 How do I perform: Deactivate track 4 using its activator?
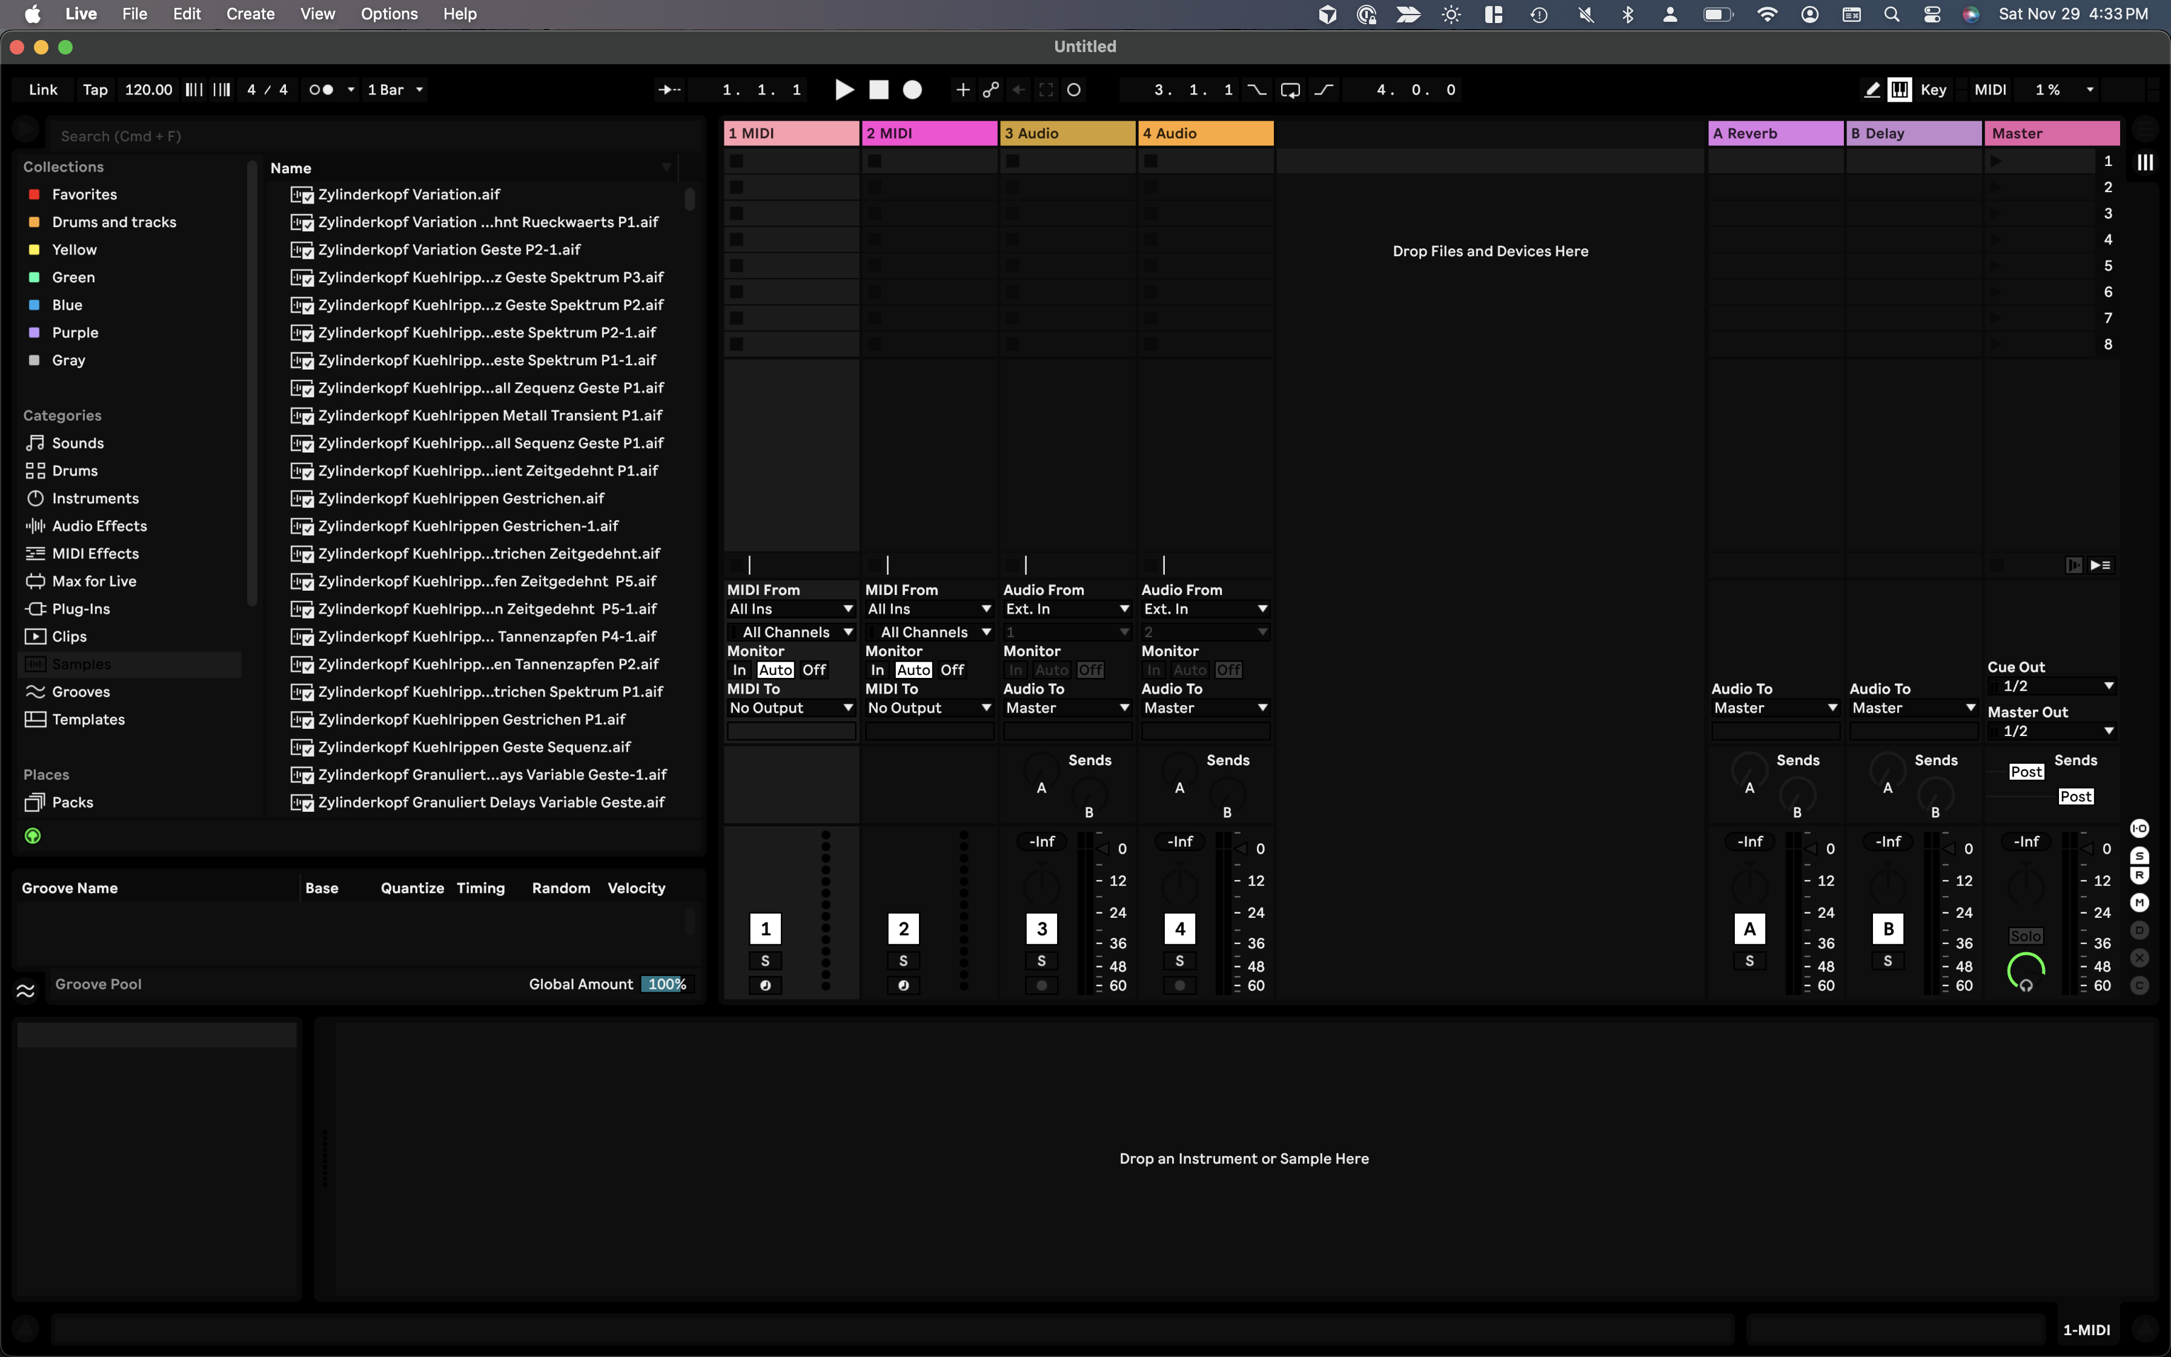[1180, 929]
